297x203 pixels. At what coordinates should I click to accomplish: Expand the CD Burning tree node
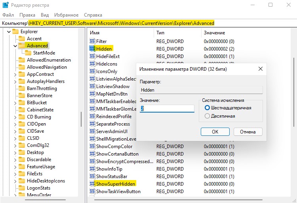tap(15, 117)
